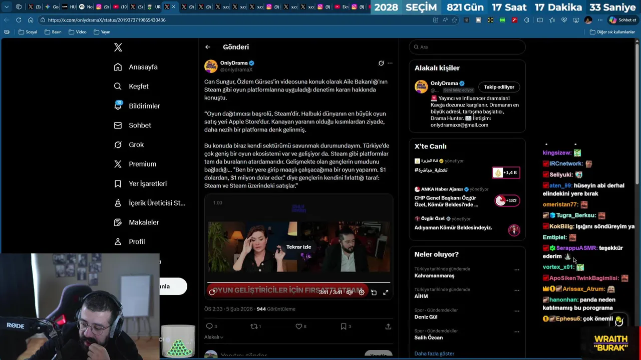The width and height of the screenshot is (641, 360).
Task: Open the Kahramanmaraş trending topic
Action: click(434, 275)
